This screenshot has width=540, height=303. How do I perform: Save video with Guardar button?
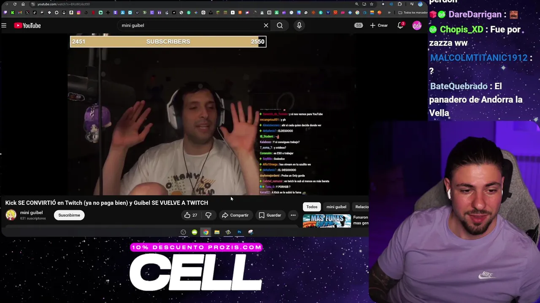pos(270,215)
